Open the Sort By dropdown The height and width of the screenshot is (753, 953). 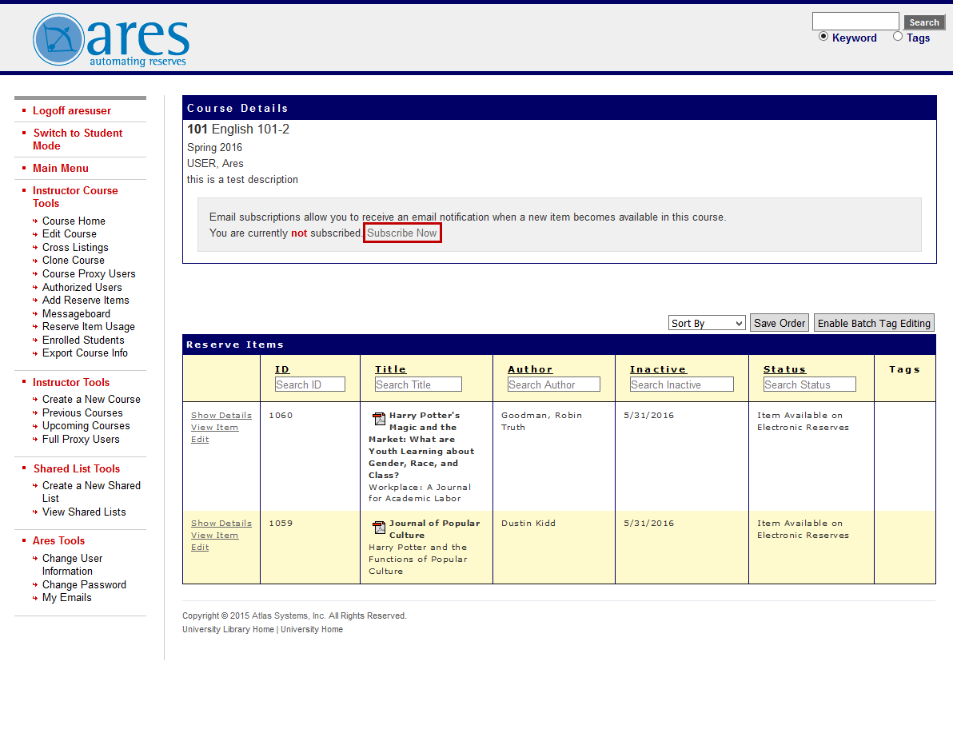706,322
